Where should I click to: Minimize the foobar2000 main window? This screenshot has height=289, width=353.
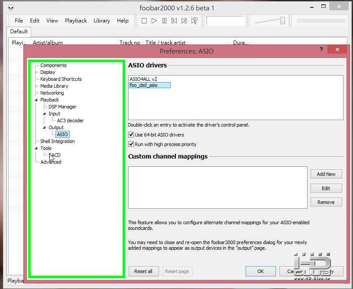[312, 7]
